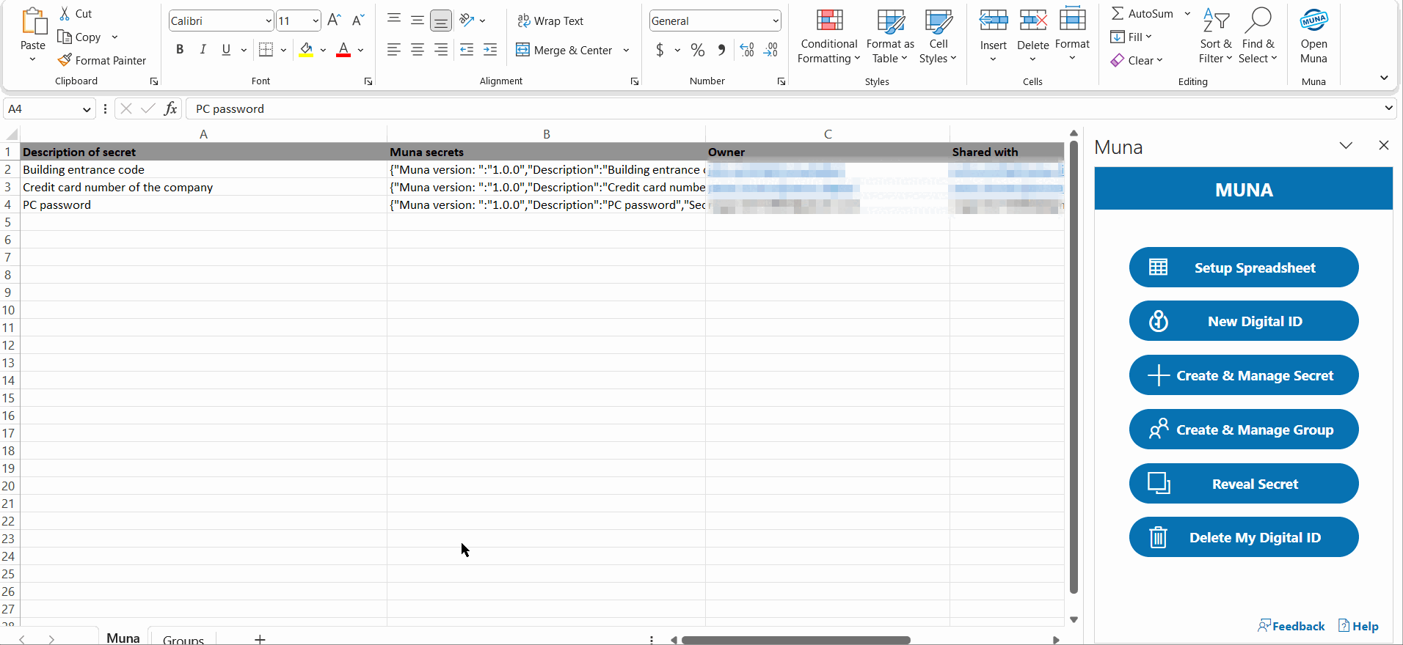Select the Muna sheet tab
Image resolution: width=1403 pixels, height=645 pixels.
(123, 638)
